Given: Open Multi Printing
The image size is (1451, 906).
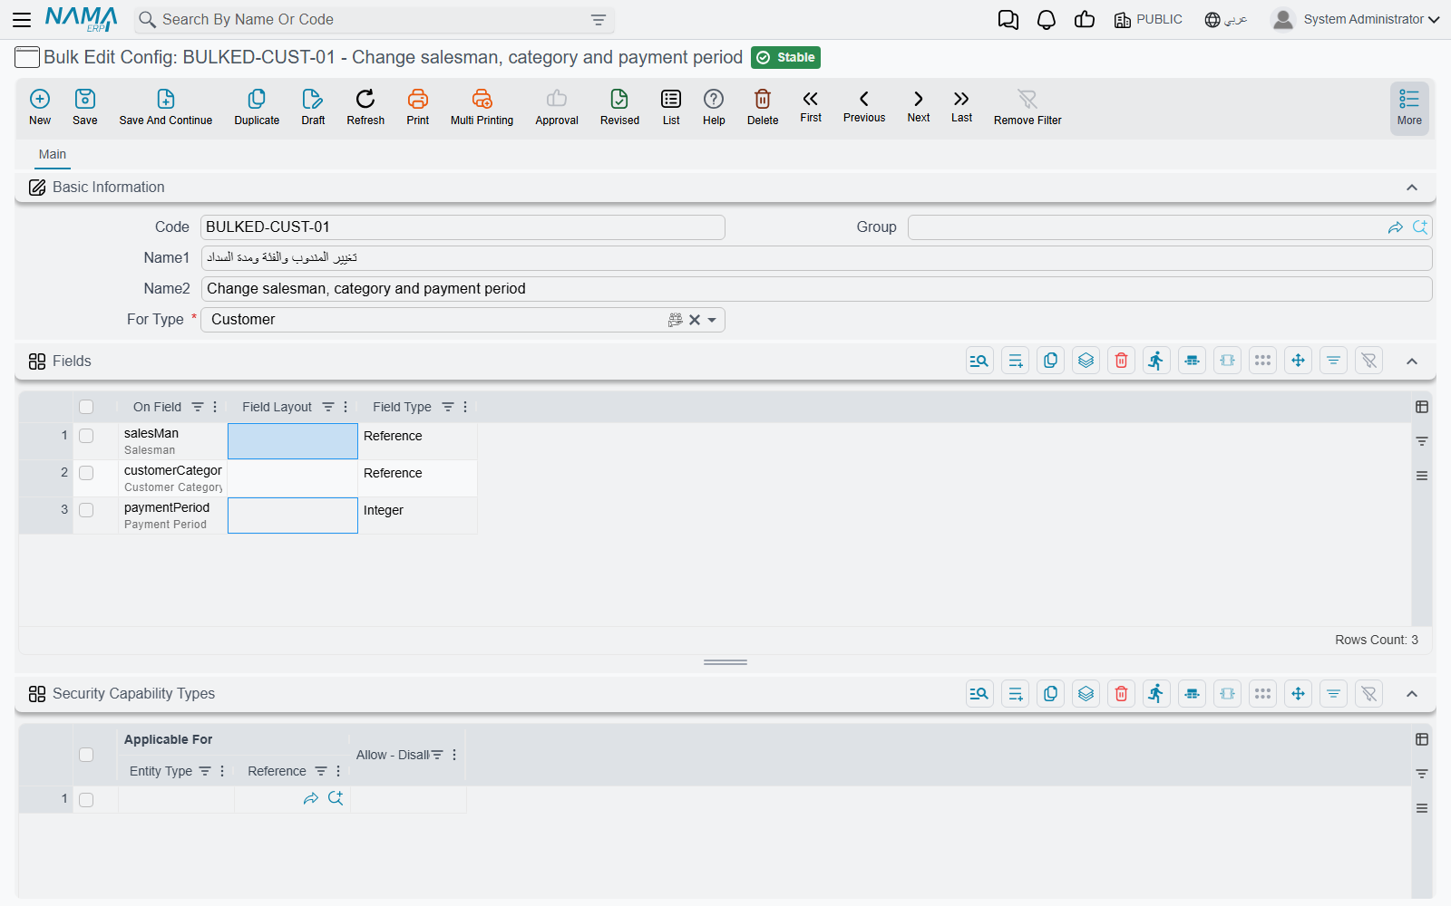Looking at the screenshot, I should tap(482, 107).
